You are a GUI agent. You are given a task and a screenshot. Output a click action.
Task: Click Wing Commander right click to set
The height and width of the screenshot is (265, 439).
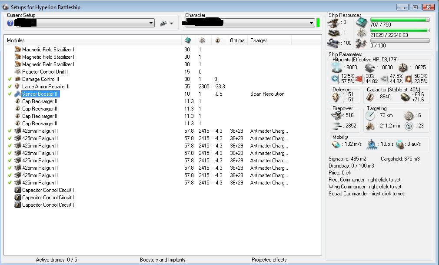(x=365, y=187)
